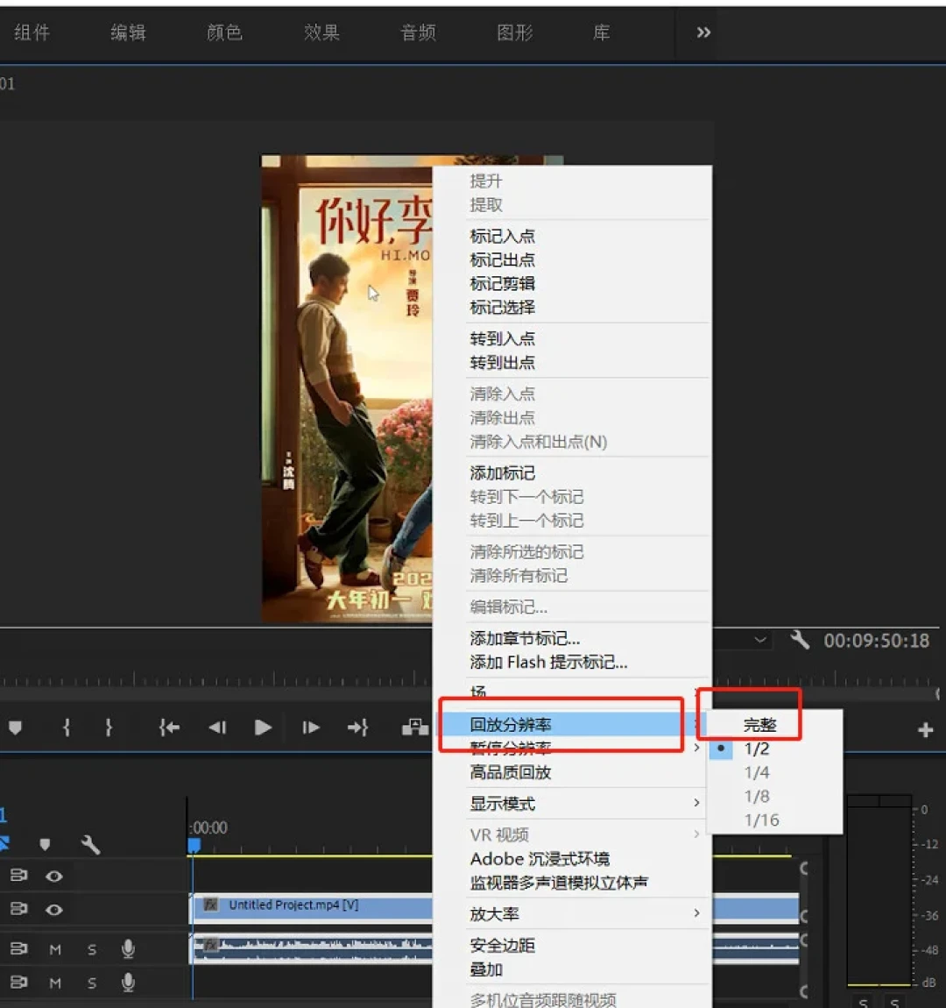Click the 00:09:50:18 duration timecode
The width and height of the screenshot is (946, 1008).
[x=877, y=640]
